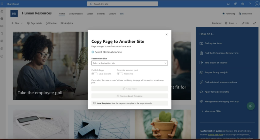Click Edit link in site navigation

(x=122, y=14)
